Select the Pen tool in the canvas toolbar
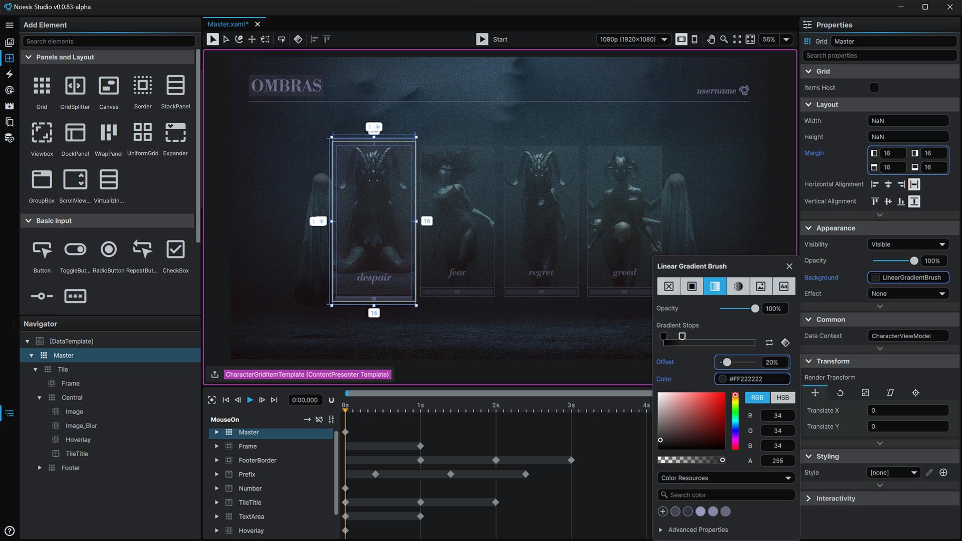 coord(239,39)
